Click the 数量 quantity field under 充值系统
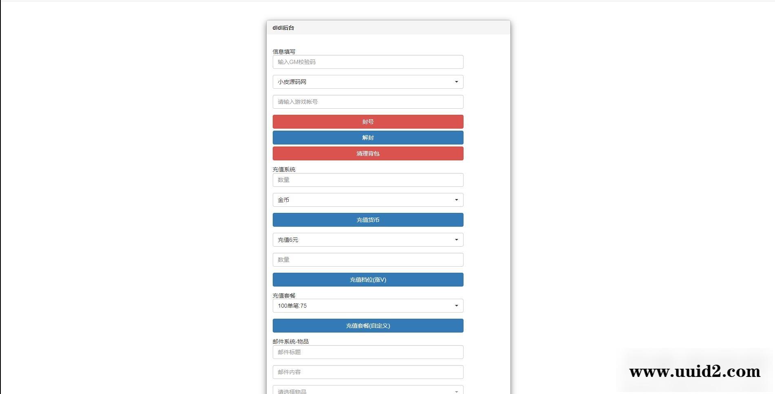775x394 pixels. pyautogui.click(x=367, y=179)
